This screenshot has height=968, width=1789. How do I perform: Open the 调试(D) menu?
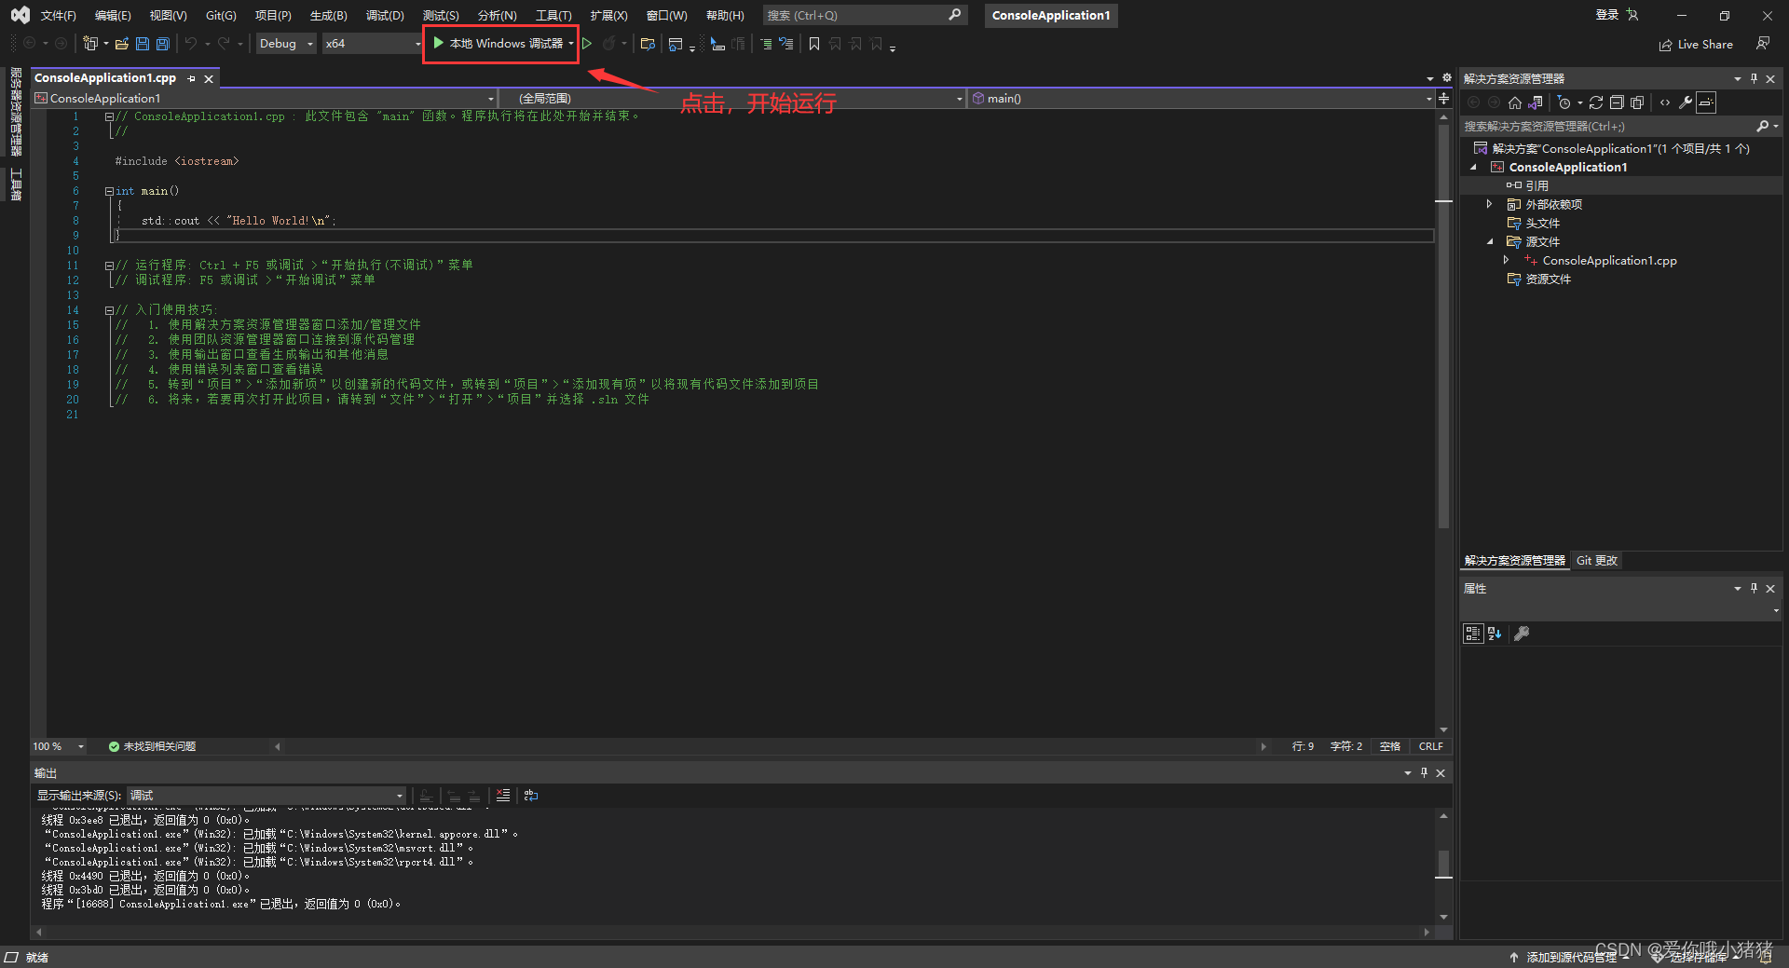(x=385, y=16)
